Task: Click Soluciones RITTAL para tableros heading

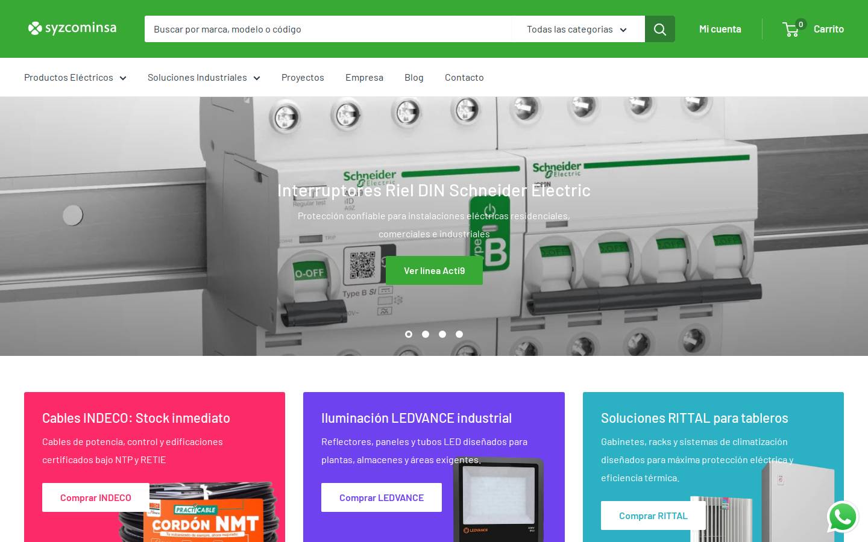Action: coord(694,418)
